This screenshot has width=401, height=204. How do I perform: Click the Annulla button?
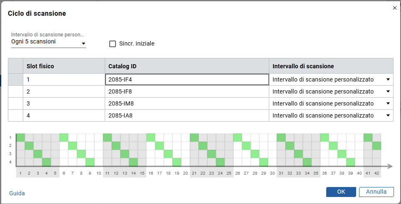click(376, 192)
